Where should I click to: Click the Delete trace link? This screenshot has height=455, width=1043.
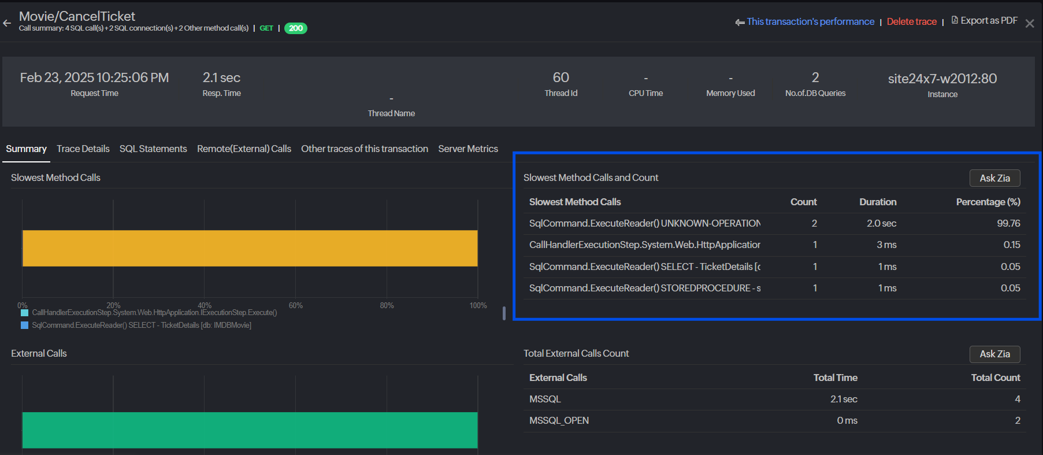(912, 21)
